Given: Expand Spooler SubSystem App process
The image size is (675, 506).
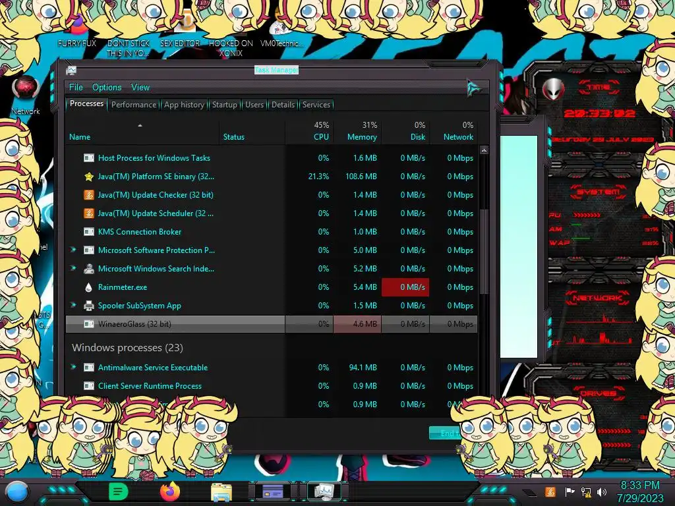Looking at the screenshot, I should pyautogui.click(x=73, y=305).
